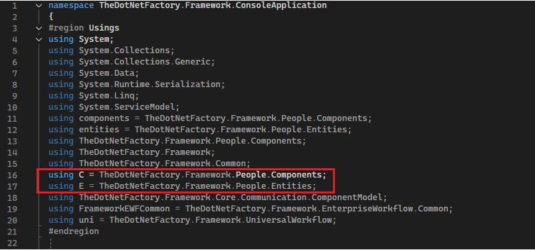
Task: Select the alias E on line 17
Action: (x=81, y=186)
